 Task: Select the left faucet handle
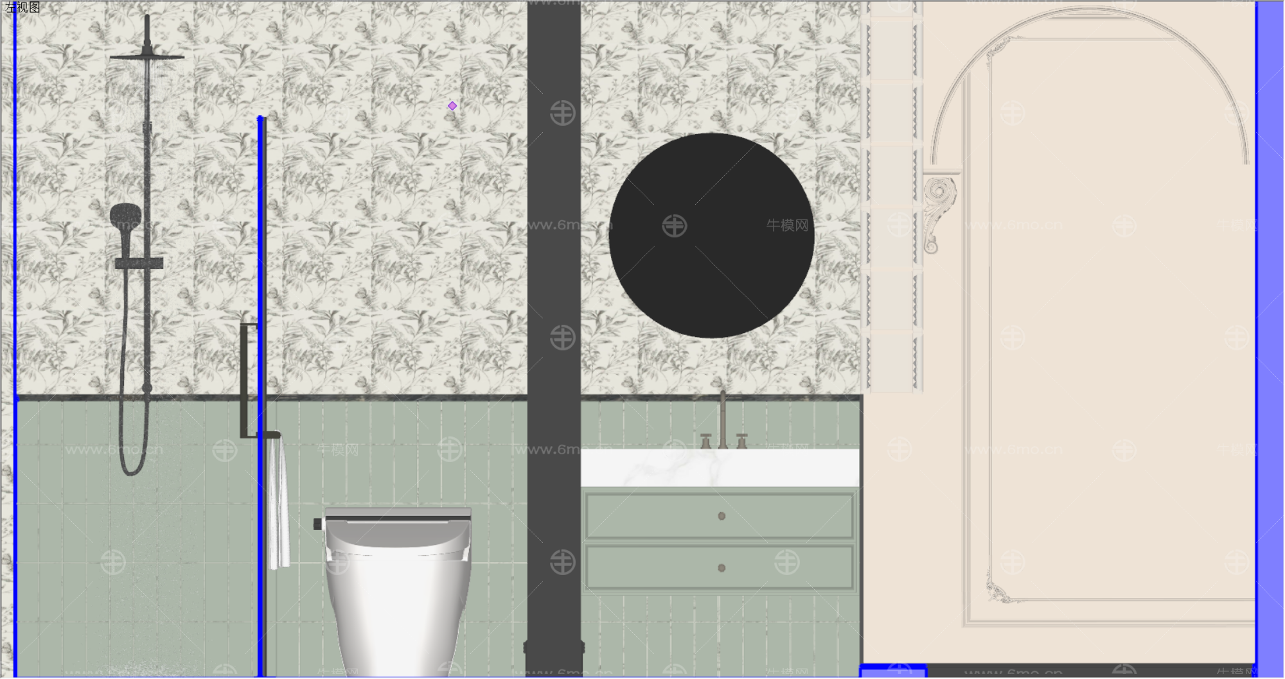[705, 441]
